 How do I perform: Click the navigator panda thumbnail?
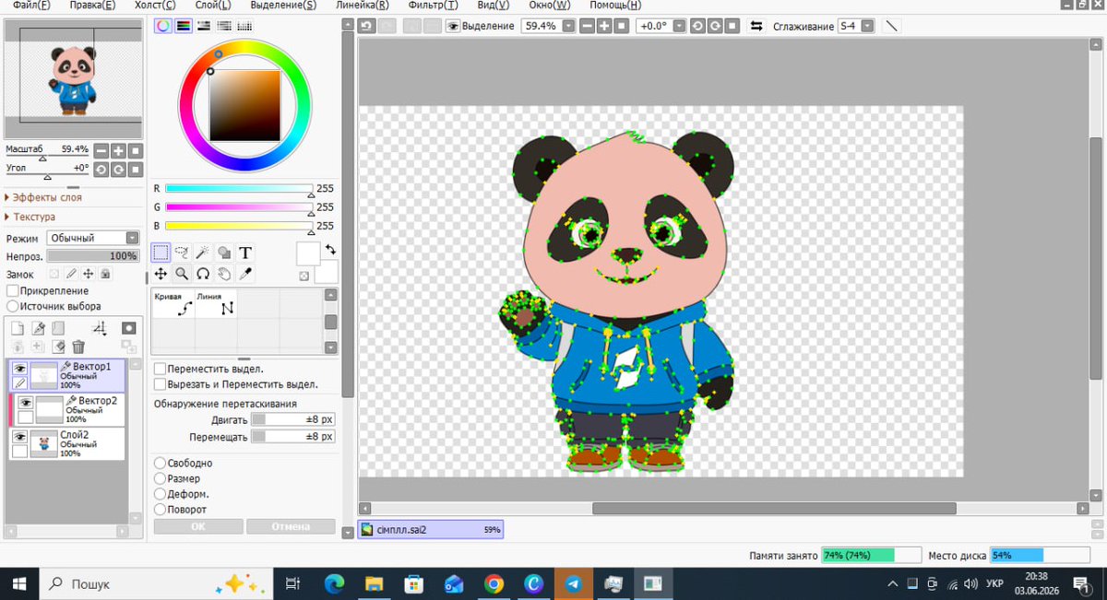(74, 81)
